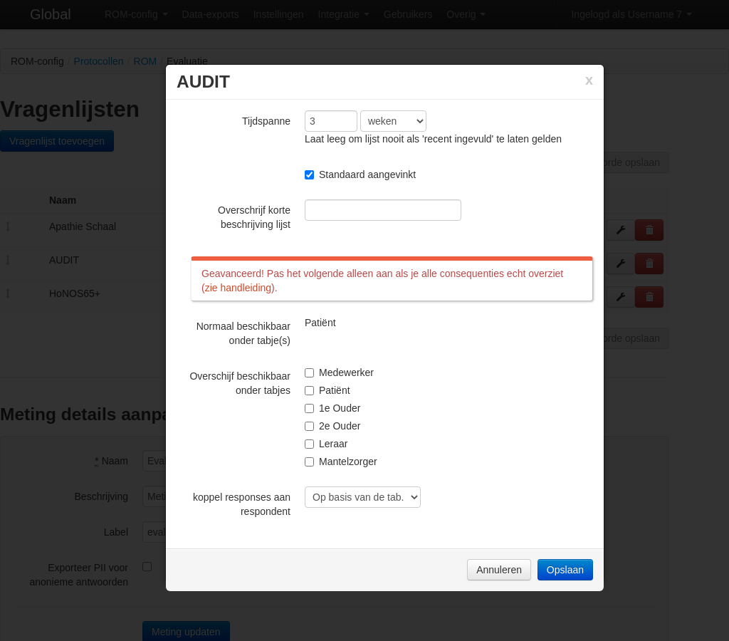Grab the drag handle beside Apathie Schaal

click(8, 226)
